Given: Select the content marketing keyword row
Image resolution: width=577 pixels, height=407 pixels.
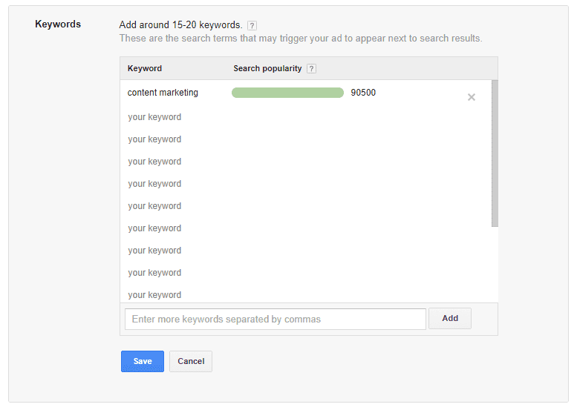Looking at the screenshot, I should point(163,93).
